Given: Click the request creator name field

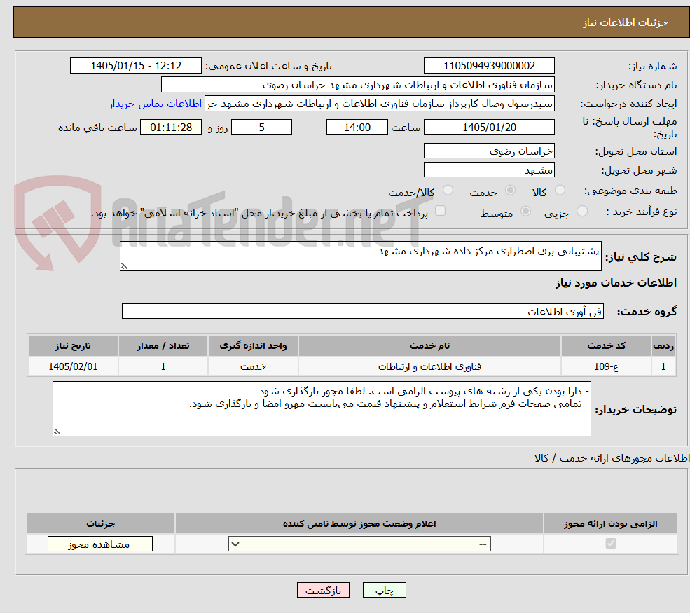Looking at the screenshot, I should [x=379, y=104].
